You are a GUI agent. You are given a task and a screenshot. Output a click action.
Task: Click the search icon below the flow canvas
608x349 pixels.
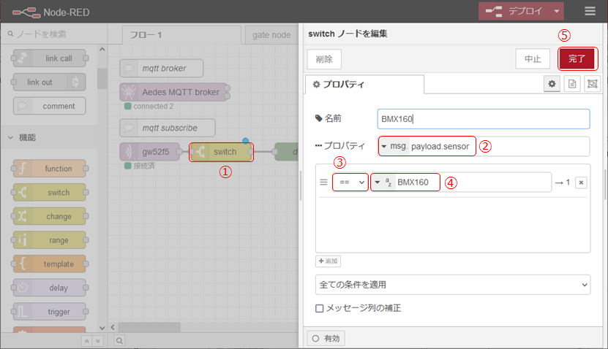pos(120,340)
